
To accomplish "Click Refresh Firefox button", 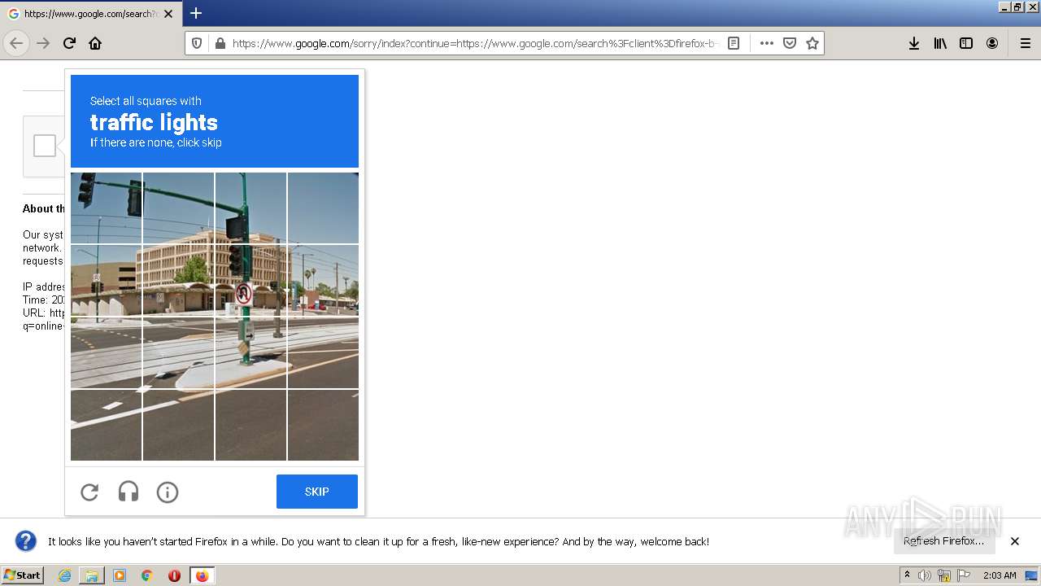I will (x=943, y=541).
